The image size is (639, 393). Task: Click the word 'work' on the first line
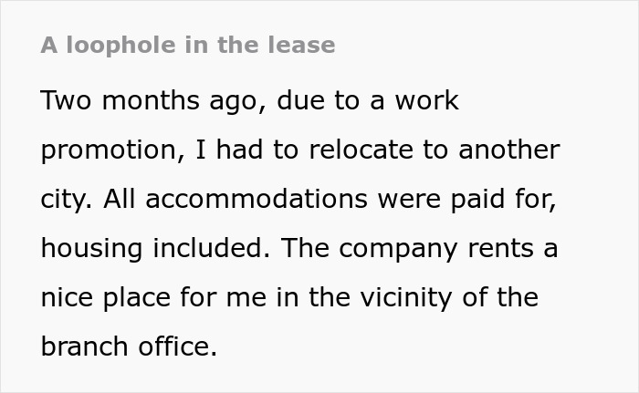[x=427, y=100]
